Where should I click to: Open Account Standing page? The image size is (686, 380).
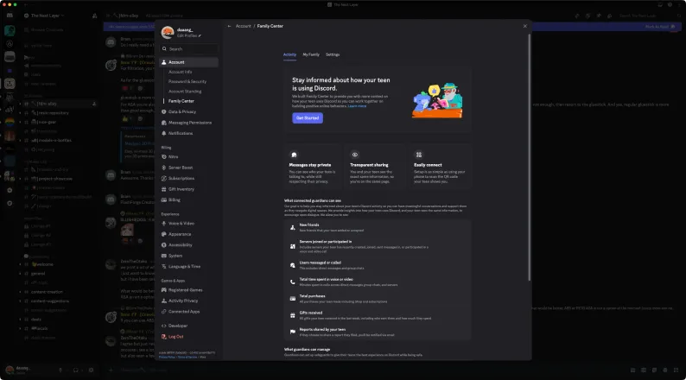[x=185, y=92]
